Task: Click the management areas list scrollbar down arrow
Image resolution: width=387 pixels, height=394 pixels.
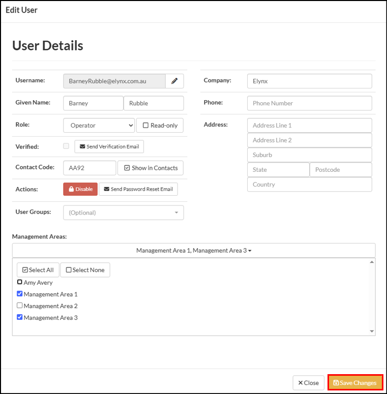Action: click(372, 331)
